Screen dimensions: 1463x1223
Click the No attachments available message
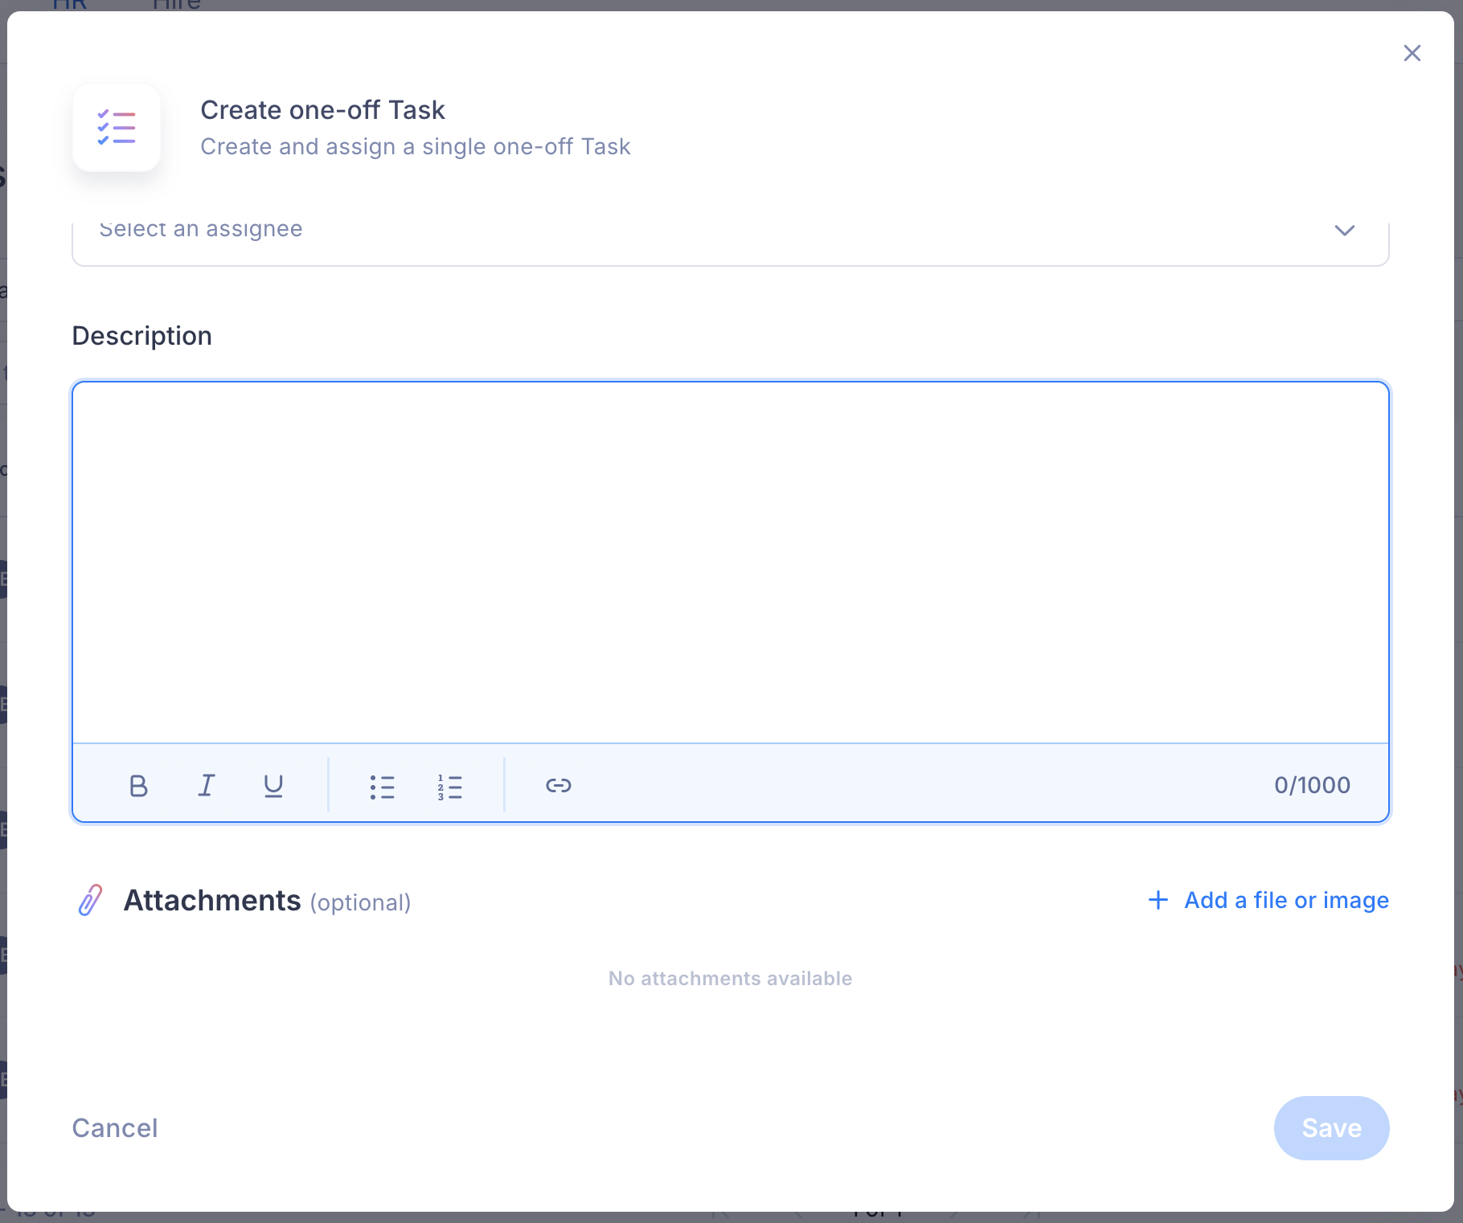click(x=730, y=979)
